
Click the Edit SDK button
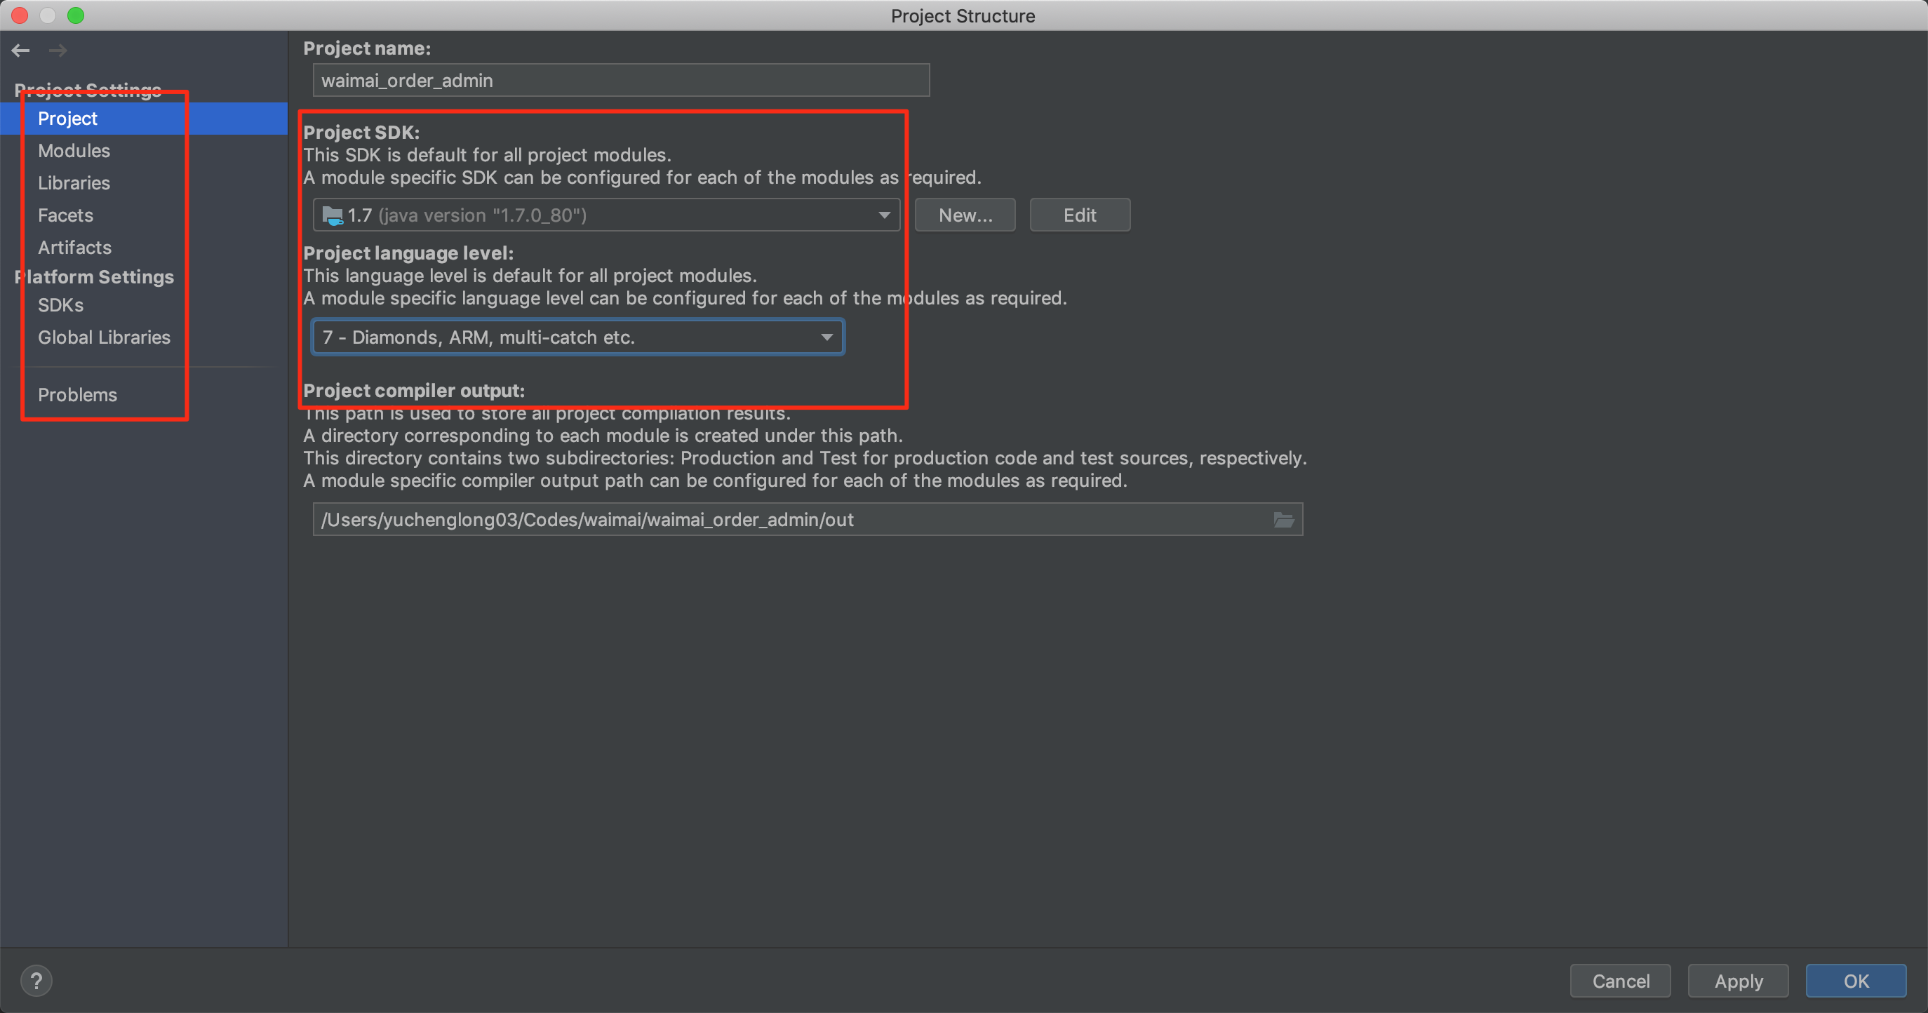point(1079,215)
